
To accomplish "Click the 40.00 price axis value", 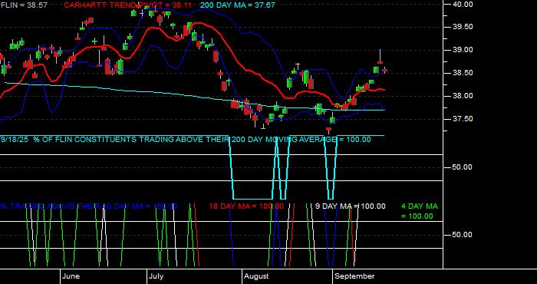I will point(463,4).
